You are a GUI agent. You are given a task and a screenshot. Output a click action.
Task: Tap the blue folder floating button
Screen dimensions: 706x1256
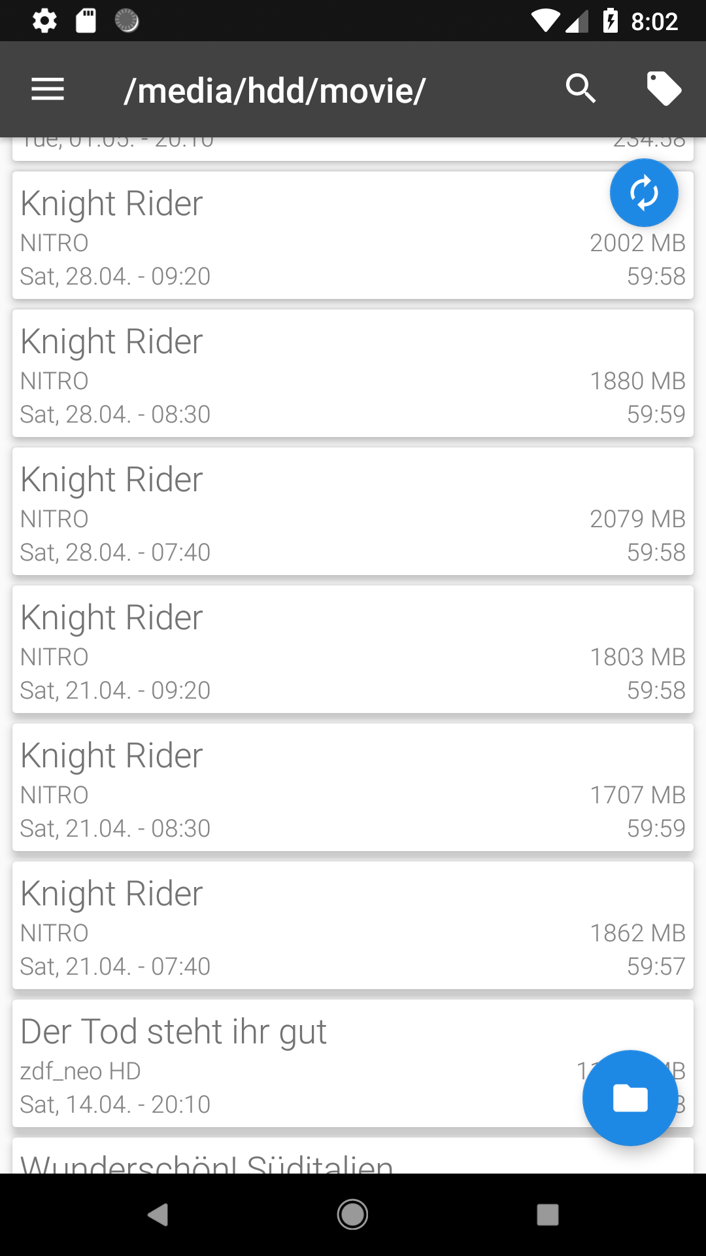coord(630,1098)
